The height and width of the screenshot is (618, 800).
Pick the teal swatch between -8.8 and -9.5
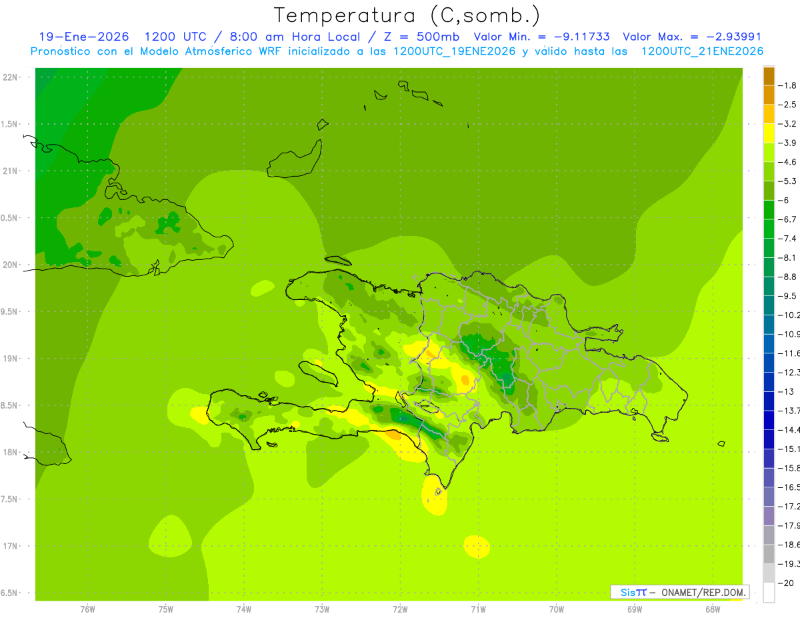(769, 287)
